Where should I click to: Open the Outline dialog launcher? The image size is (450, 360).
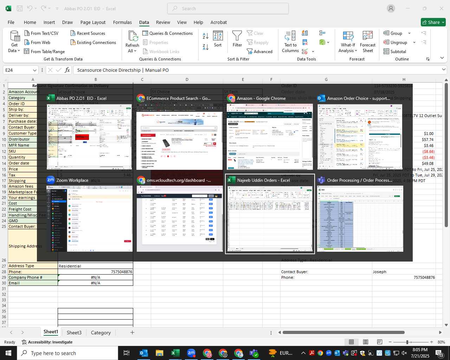click(428, 59)
